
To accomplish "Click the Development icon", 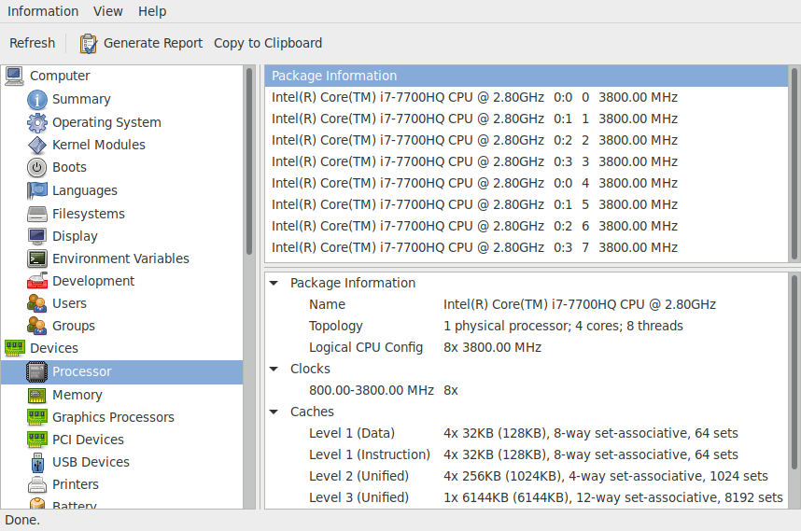I will [x=36, y=281].
